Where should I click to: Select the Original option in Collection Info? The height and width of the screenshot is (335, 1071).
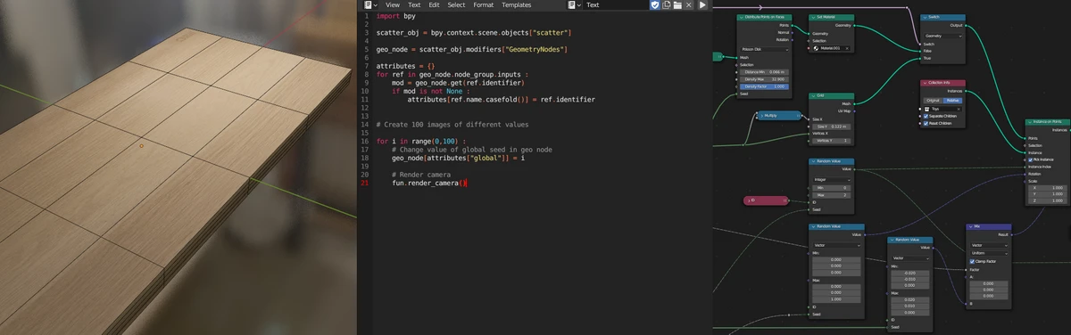coord(934,101)
